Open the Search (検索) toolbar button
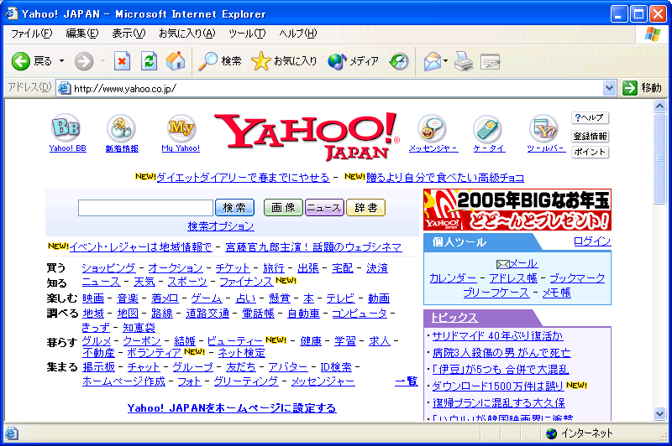Screen dimensions: 672x446 click(220, 61)
